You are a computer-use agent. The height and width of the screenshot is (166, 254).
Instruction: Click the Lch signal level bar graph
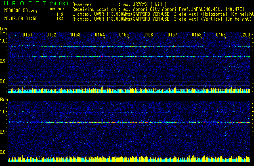[129, 89]
